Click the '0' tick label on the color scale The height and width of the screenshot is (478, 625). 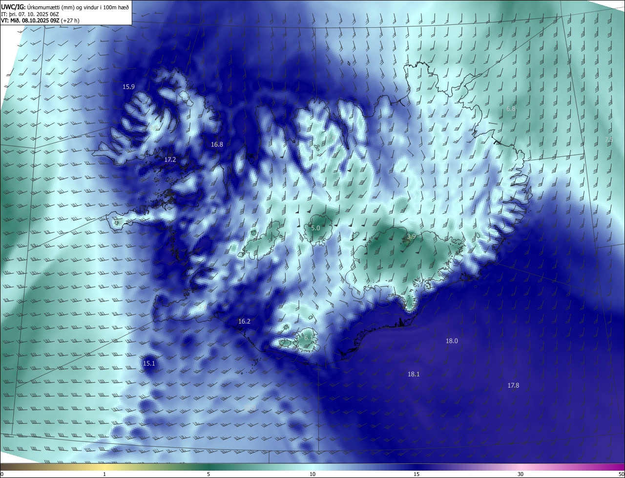pyautogui.click(x=2, y=474)
